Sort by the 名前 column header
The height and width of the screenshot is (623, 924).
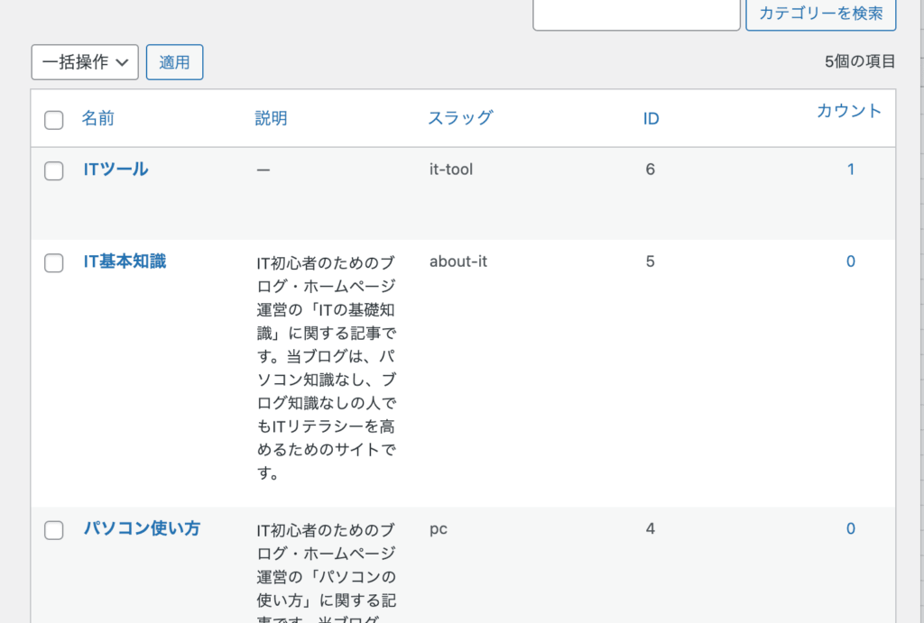point(97,118)
